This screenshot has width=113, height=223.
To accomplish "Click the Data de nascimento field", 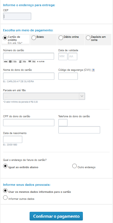I will tap(13, 139).
